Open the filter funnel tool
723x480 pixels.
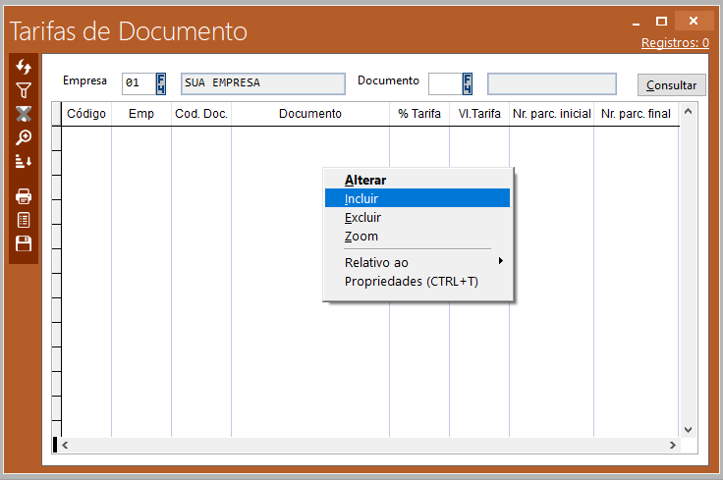[24, 90]
